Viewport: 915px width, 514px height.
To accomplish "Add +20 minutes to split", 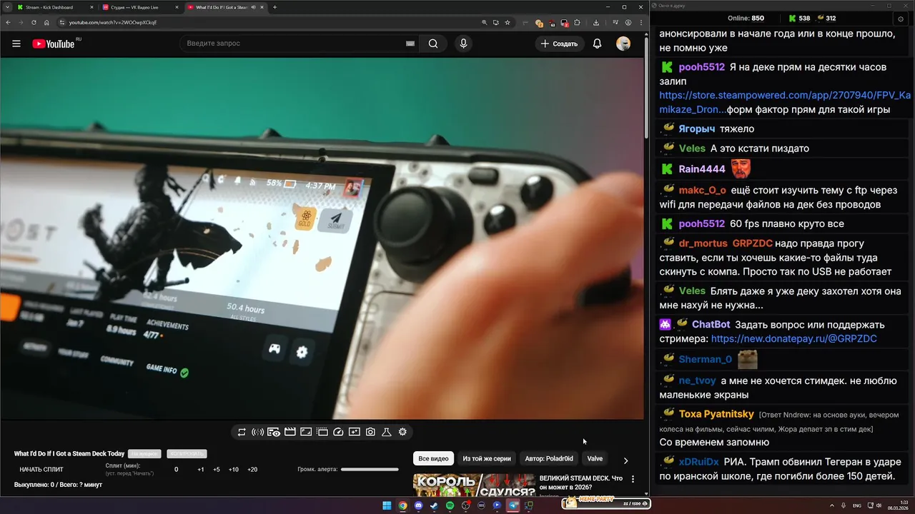I will click(252, 470).
